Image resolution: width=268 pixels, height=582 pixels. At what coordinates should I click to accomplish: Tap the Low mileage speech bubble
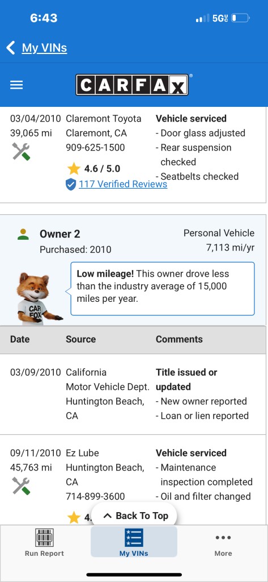[163, 289]
